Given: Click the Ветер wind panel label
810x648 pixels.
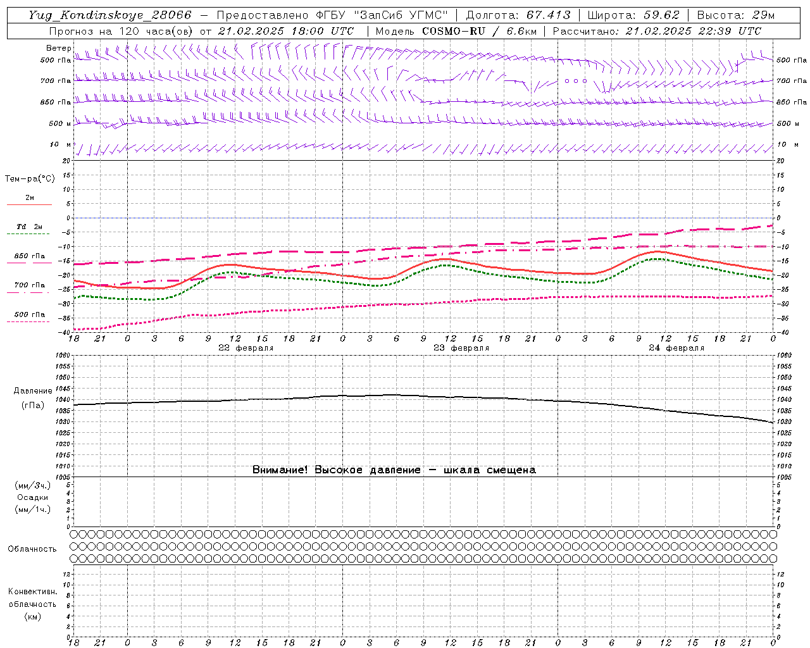Looking at the screenshot, I should [x=58, y=48].
